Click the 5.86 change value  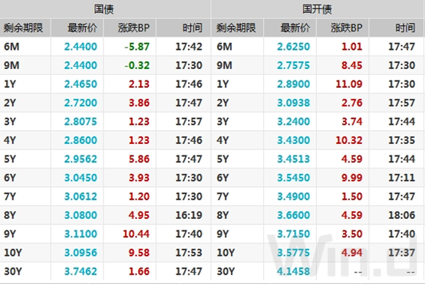[x=139, y=158]
